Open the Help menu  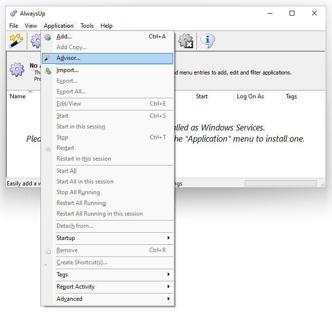(106, 26)
